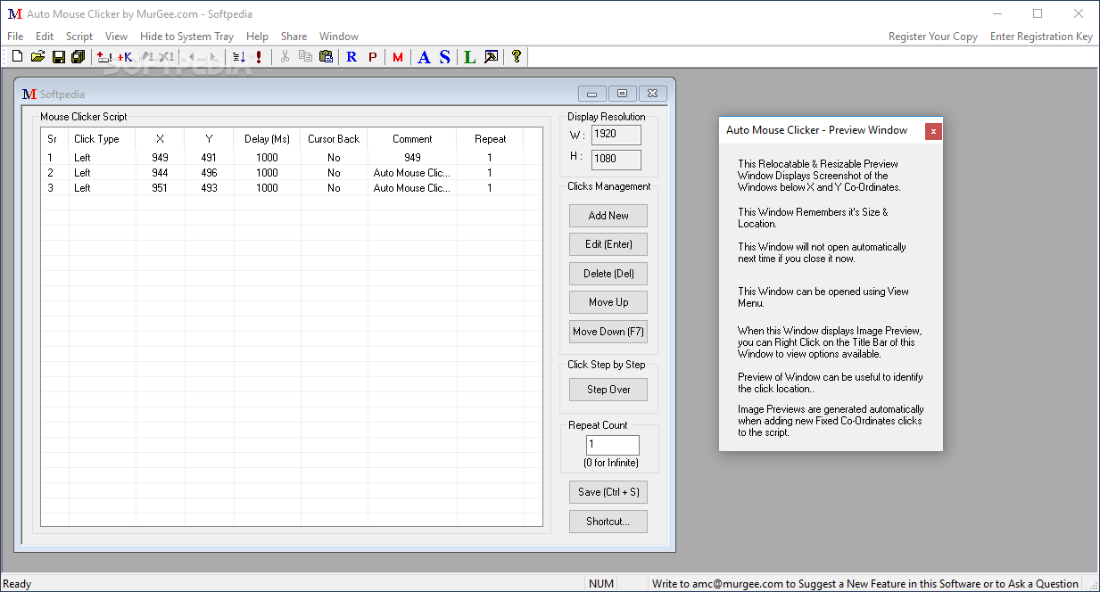The image size is (1100, 592).
Task: Click the red M toolbar icon
Action: [398, 57]
